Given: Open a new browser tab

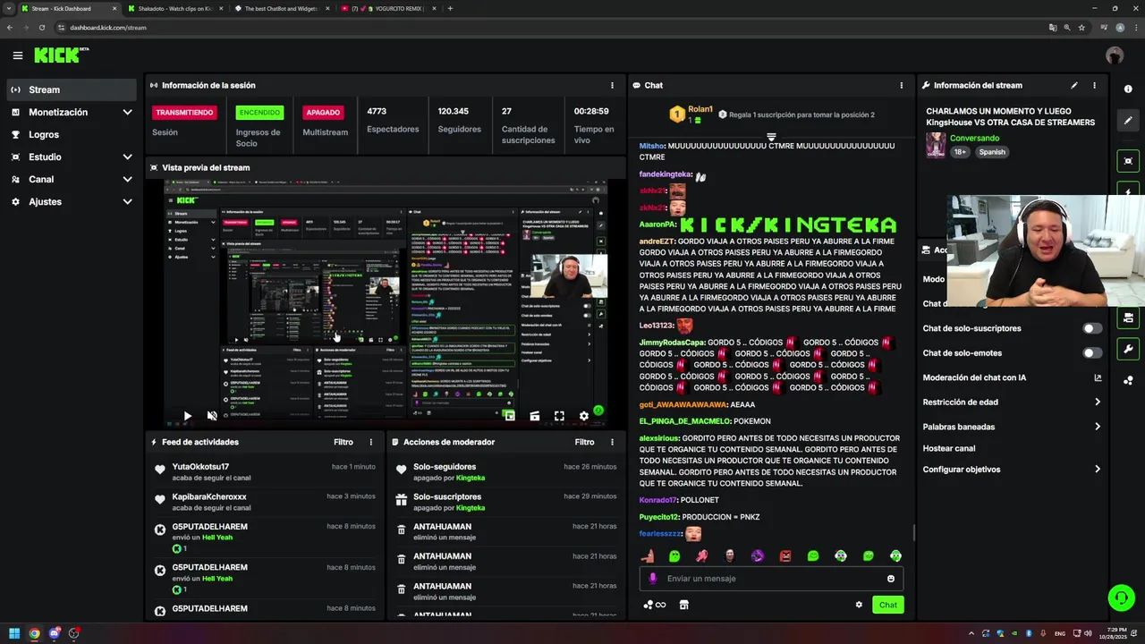Looking at the screenshot, I should tap(450, 8).
